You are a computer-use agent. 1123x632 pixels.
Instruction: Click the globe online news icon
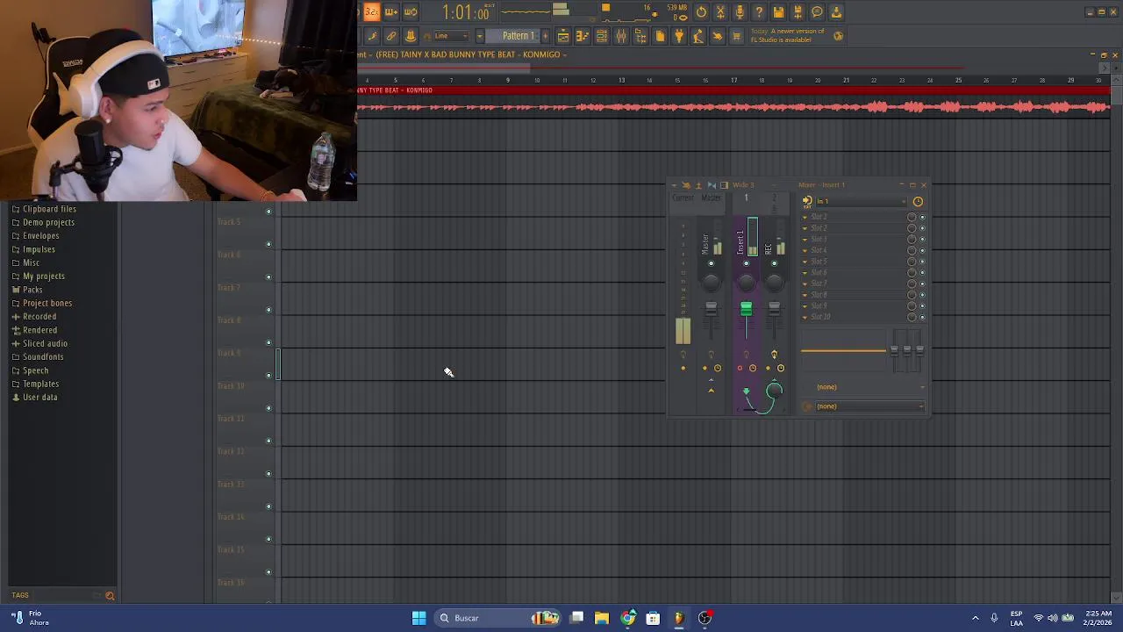coord(838,36)
